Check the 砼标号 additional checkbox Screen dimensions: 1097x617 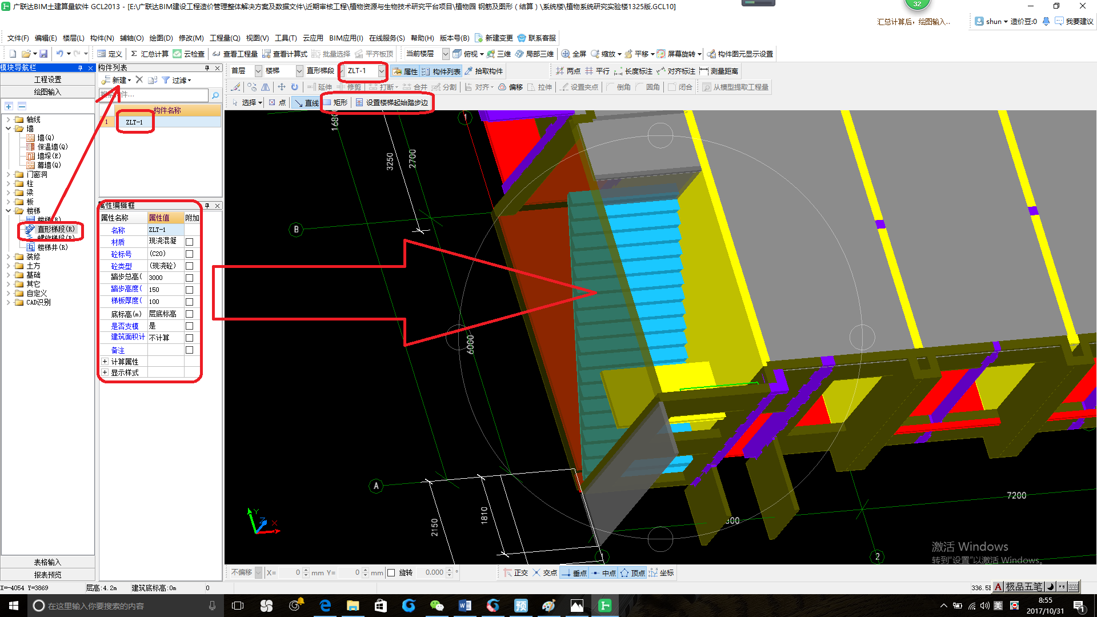coord(190,254)
